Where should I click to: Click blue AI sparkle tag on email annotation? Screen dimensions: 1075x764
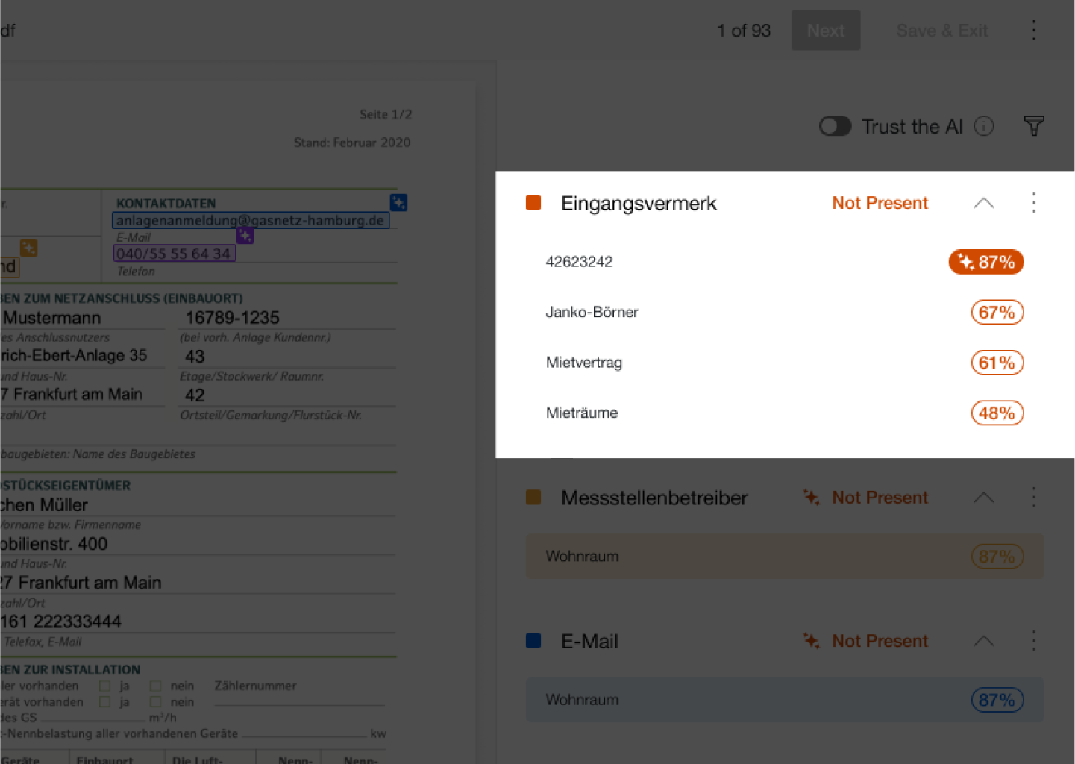click(398, 202)
